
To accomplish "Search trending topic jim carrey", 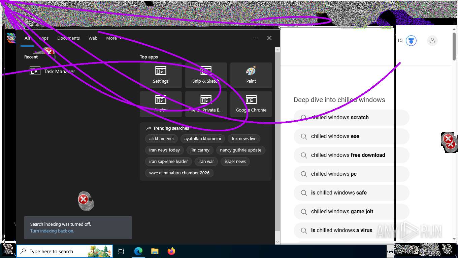I will point(200,150).
